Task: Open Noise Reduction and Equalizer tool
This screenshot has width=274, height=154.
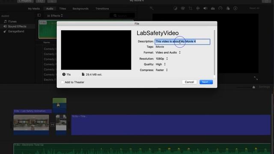Action: click(x=213, y=9)
